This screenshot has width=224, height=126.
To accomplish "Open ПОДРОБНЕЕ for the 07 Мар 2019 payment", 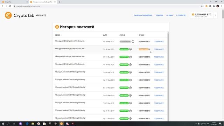I will (159, 96).
